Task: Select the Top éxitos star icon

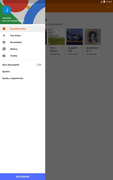Action: (4, 36)
